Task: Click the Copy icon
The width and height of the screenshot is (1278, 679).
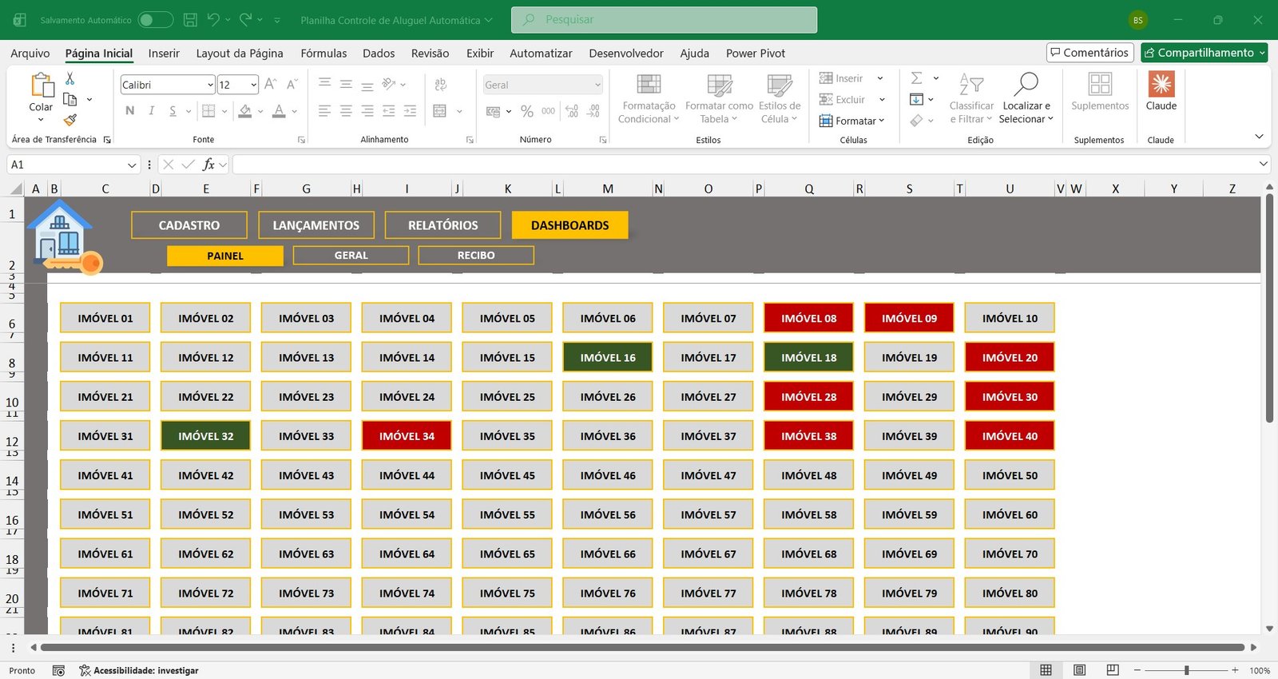Action: pyautogui.click(x=70, y=99)
